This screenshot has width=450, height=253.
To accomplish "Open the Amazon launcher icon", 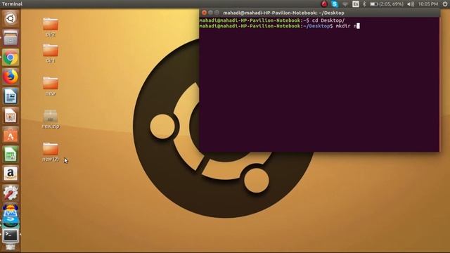I will click(11, 174).
